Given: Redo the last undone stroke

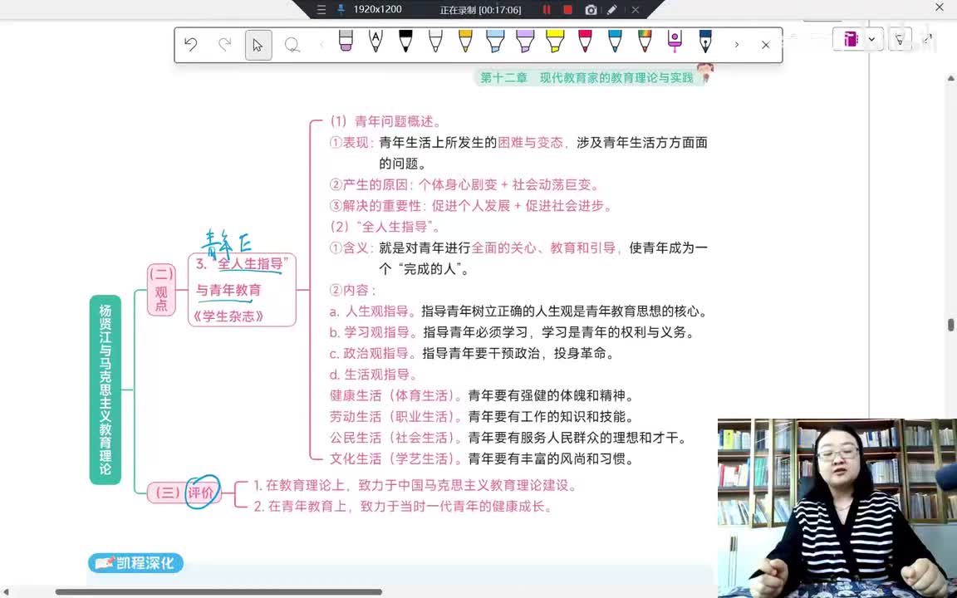Looking at the screenshot, I should [224, 45].
